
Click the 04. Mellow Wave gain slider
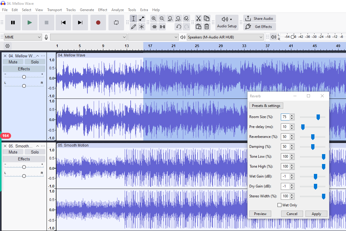24,77
